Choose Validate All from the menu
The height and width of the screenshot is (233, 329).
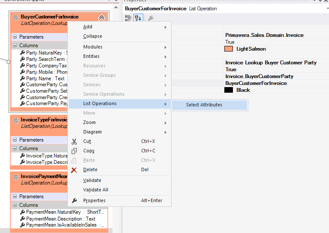pos(120,190)
